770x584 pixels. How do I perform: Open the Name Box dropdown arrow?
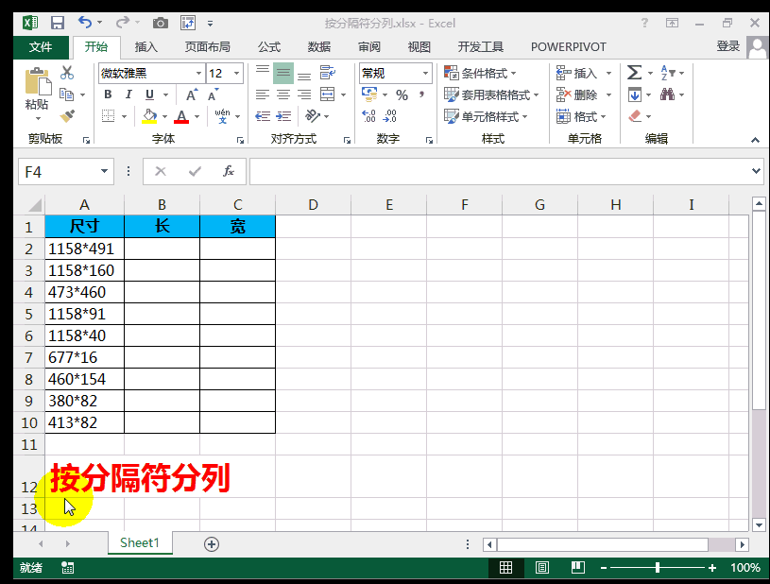[104, 171]
